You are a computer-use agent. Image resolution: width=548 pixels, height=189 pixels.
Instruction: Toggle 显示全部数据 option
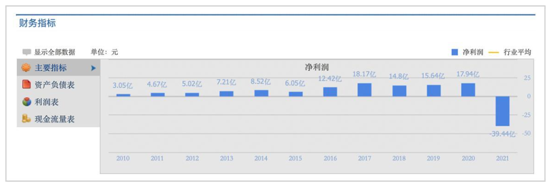click(54, 52)
